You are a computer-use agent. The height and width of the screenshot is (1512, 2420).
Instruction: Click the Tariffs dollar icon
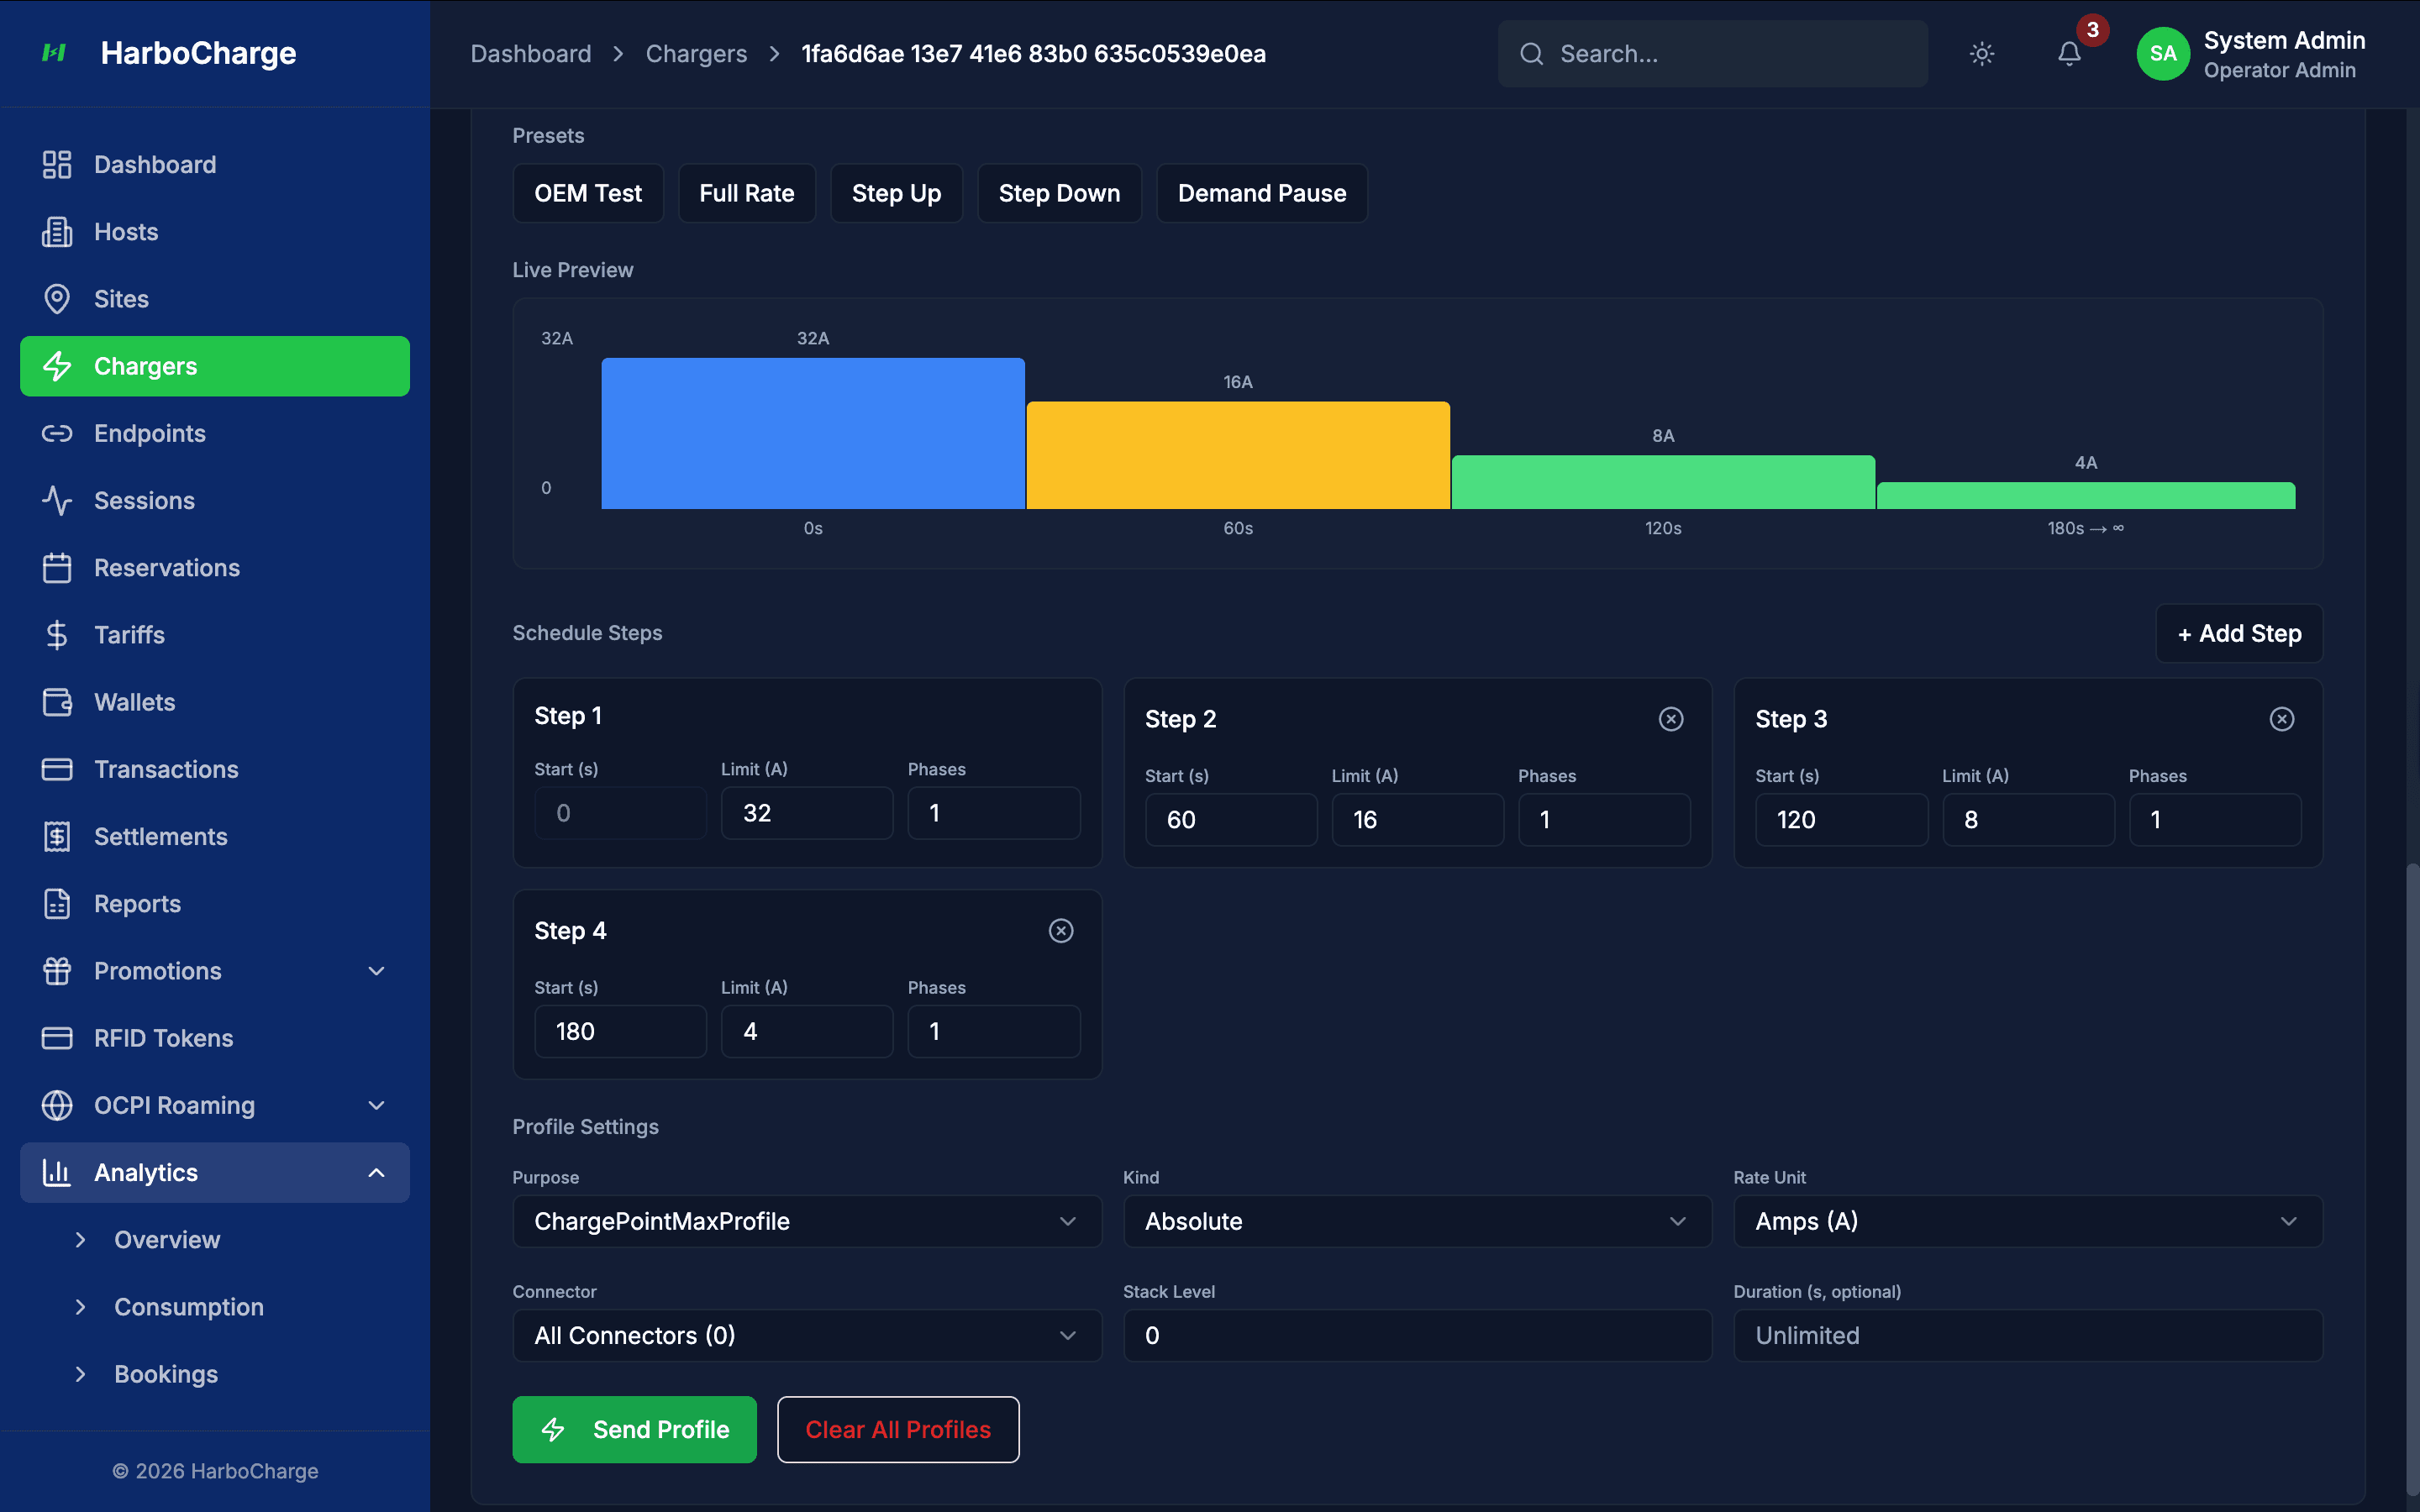click(57, 634)
